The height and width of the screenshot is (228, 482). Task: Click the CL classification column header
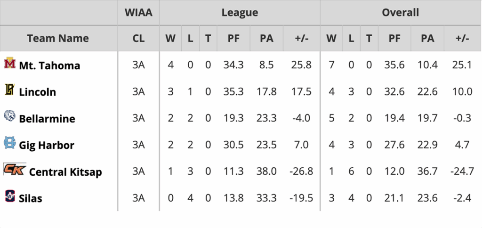click(x=138, y=39)
